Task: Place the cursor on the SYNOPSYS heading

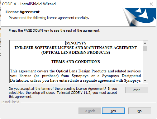Action: click(76, 43)
